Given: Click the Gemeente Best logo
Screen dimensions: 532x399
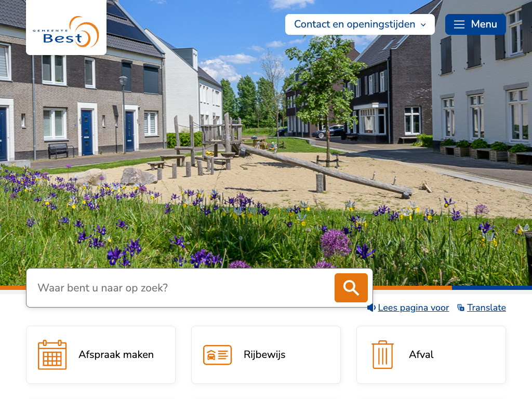Looking at the screenshot, I should click(66, 31).
